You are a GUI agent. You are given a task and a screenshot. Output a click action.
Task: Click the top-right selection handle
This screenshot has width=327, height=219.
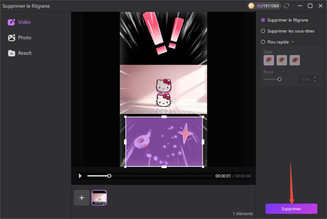[x=203, y=117]
